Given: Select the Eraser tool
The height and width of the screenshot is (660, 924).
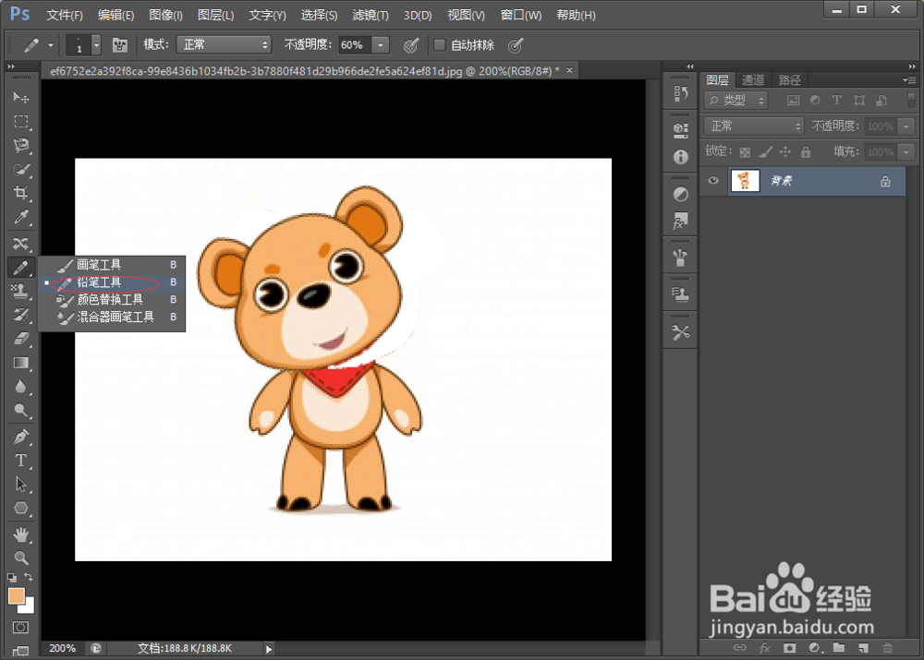Looking at the screenshot, I should pos(21,339).
